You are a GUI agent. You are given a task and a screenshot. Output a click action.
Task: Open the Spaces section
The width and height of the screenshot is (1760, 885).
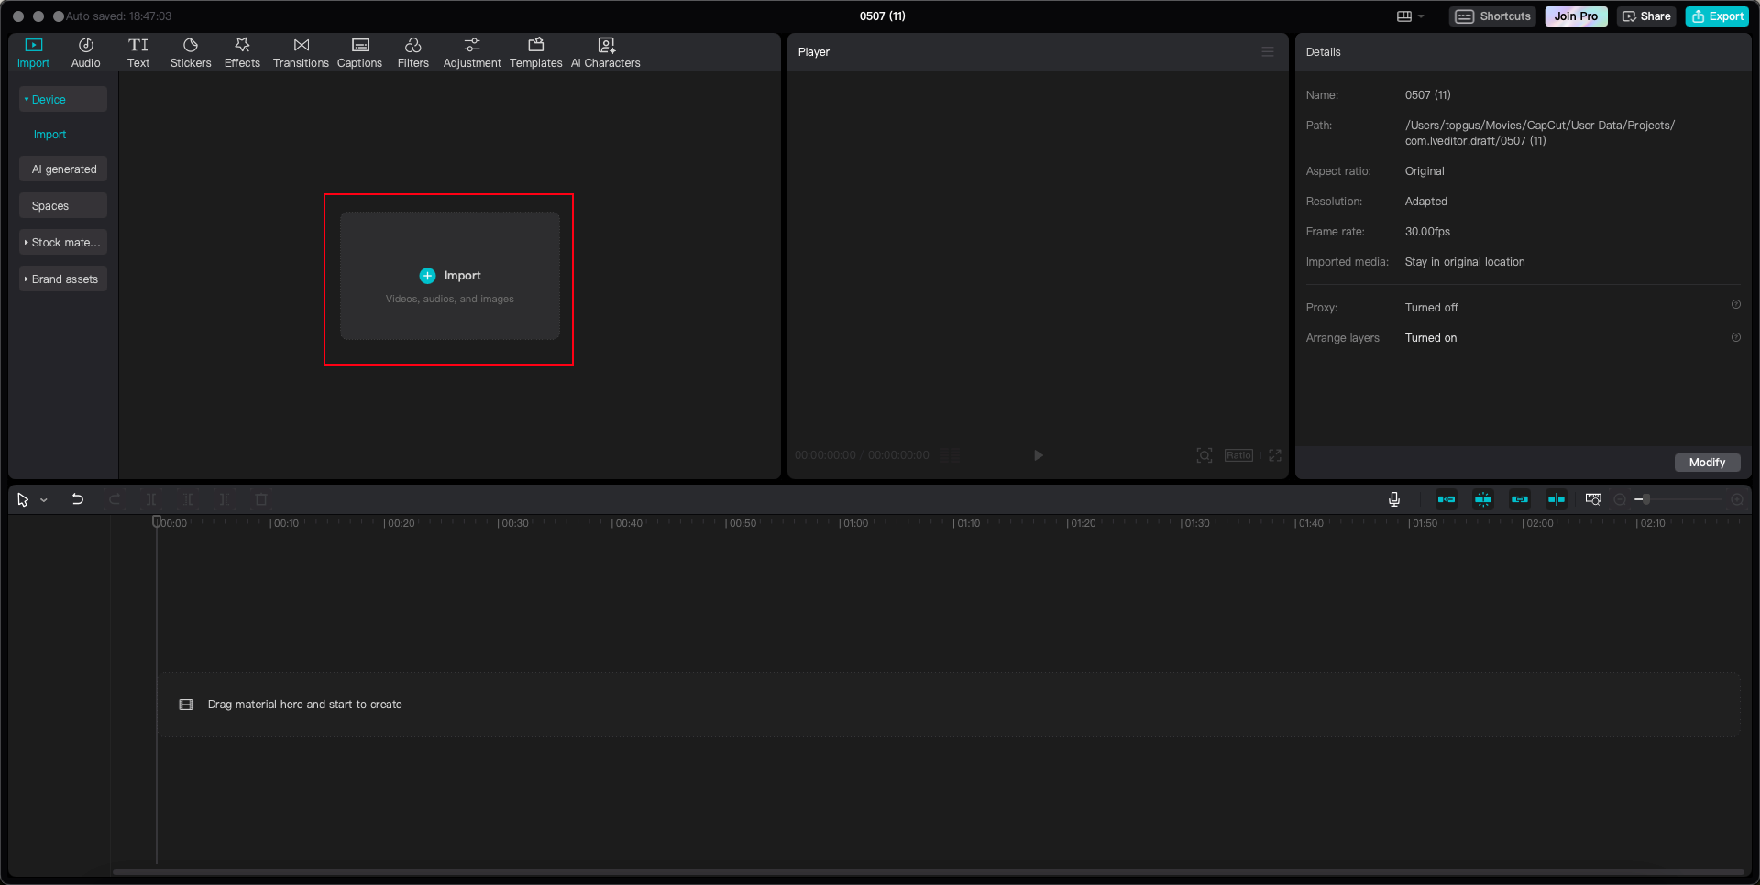(x=63, y=205)
